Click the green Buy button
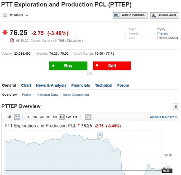Screen dimensions: 181x175 68,66
